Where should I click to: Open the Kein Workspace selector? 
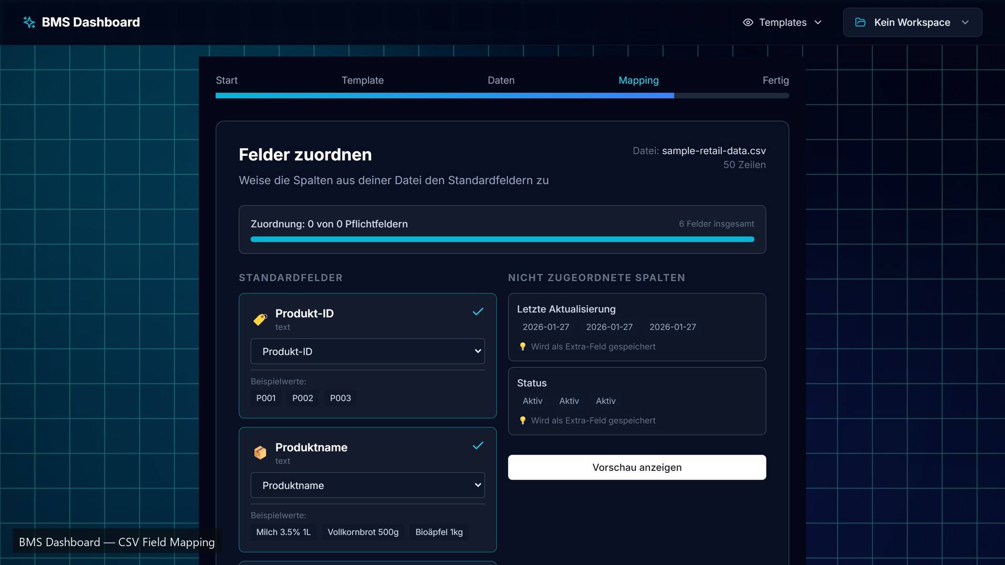[912, 22]
